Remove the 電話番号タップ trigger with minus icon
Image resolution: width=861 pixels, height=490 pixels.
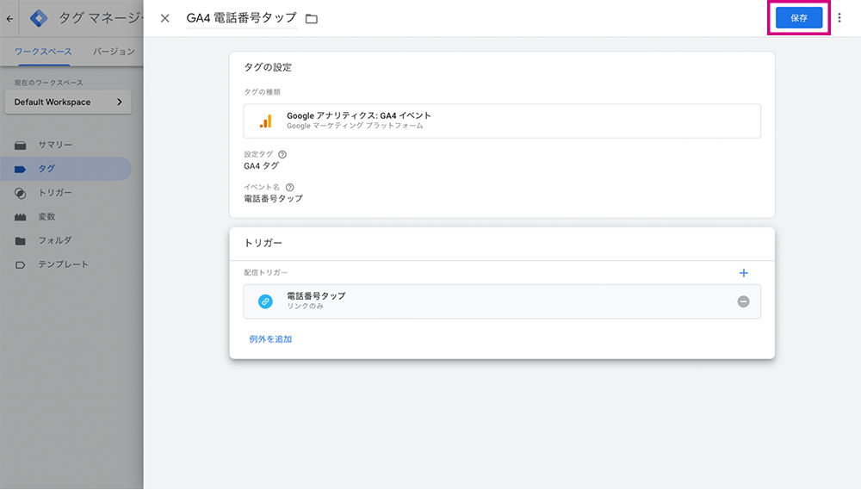tap(744, 301)
